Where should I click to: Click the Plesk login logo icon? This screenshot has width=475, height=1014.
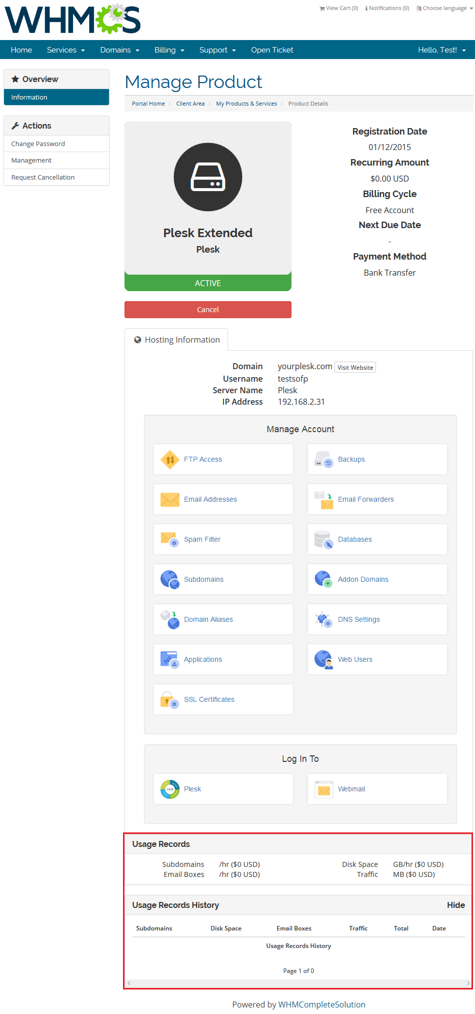(x=170, y=789)
